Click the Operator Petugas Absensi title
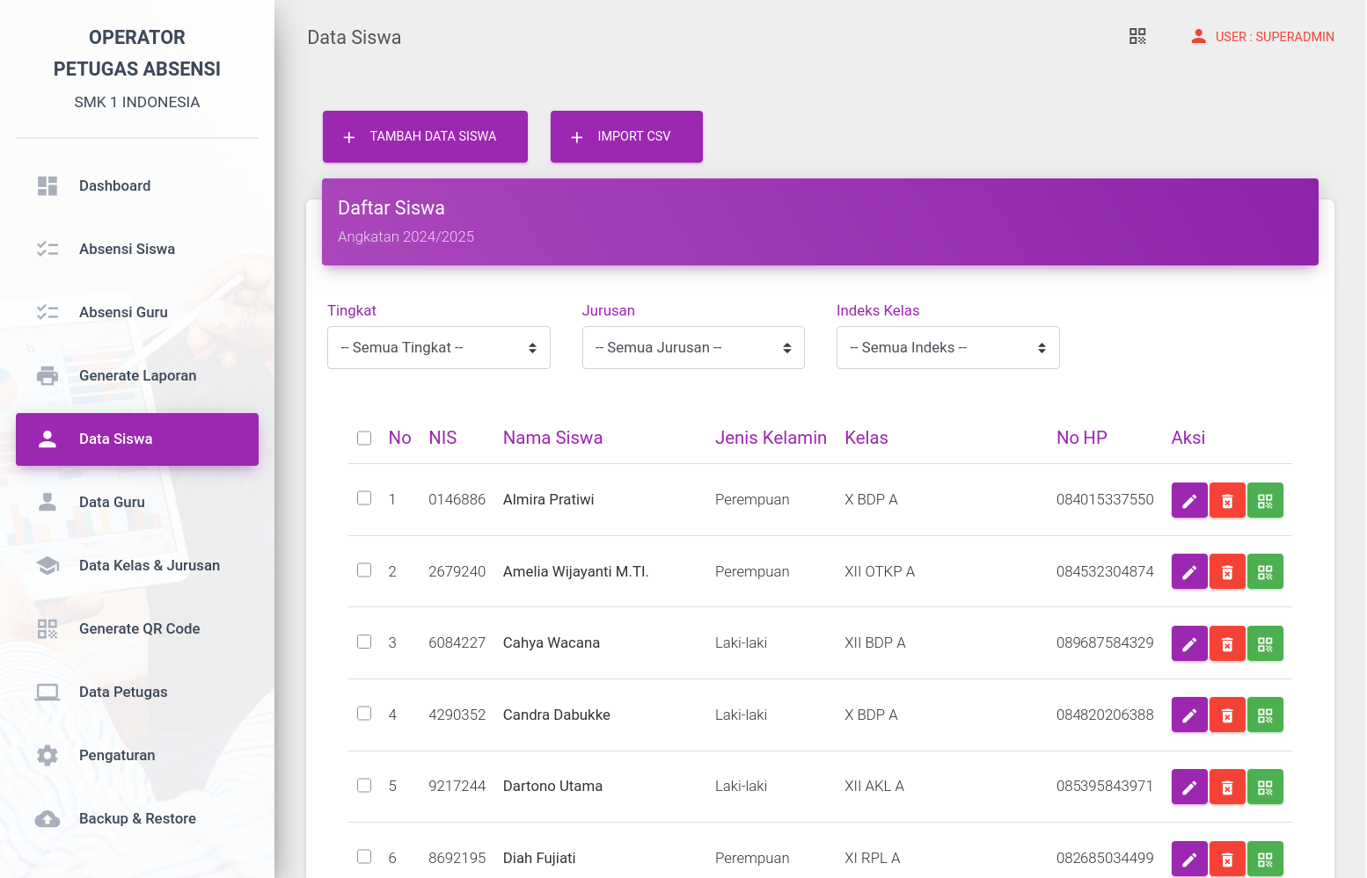1367x878 pixels. 137,53
